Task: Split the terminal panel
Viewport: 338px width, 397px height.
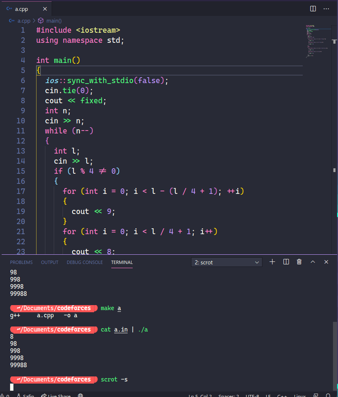Action: [x=286, y=262]
